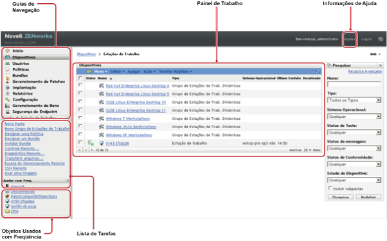Click the green status icon for n143-jfxpjp8
Image resolution: width=387 pixels, height=241 pixels.
click(91, 143)
